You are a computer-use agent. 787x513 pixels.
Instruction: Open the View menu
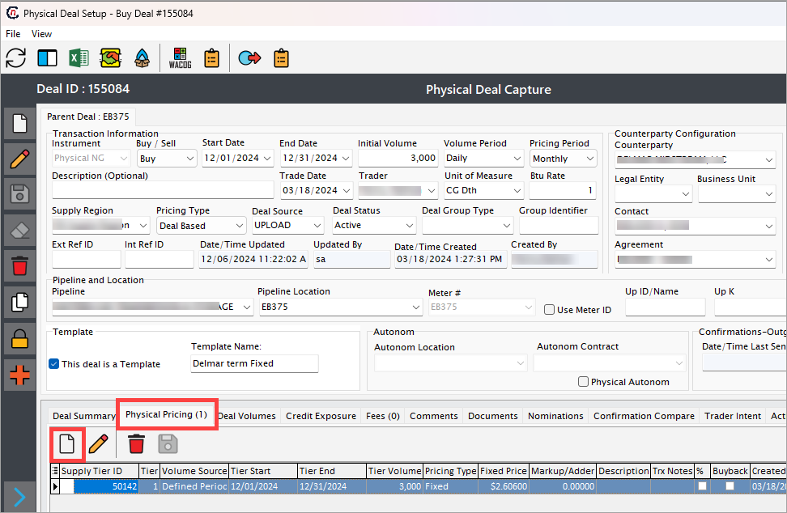click(x=41, y=34)
